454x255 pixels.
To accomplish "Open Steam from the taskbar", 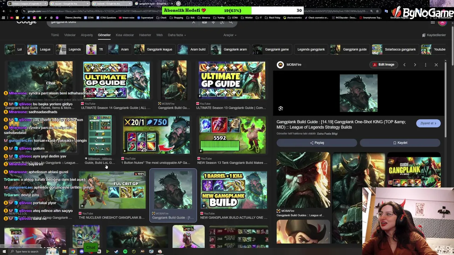I will point(116,251).
